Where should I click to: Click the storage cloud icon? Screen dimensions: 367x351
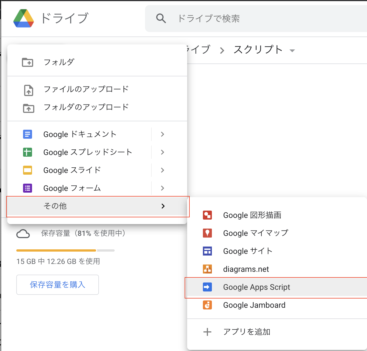[x=23, y=234]
